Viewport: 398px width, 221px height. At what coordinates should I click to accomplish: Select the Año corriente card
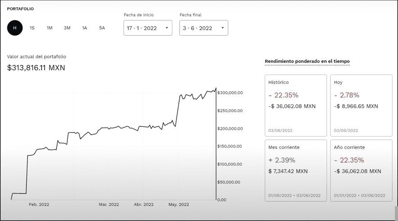(x=362, y=170)
